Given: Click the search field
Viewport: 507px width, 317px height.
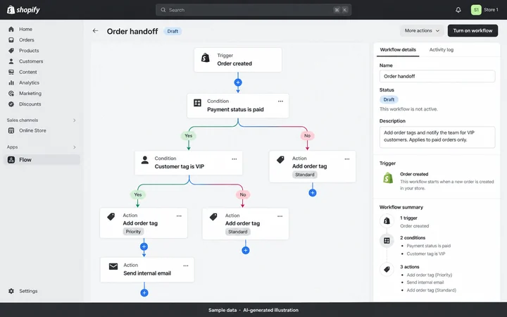Looking at the screenshot, I should coord(254,10).
